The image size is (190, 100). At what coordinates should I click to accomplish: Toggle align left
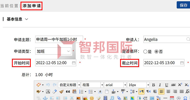click(x=161, y=91)
